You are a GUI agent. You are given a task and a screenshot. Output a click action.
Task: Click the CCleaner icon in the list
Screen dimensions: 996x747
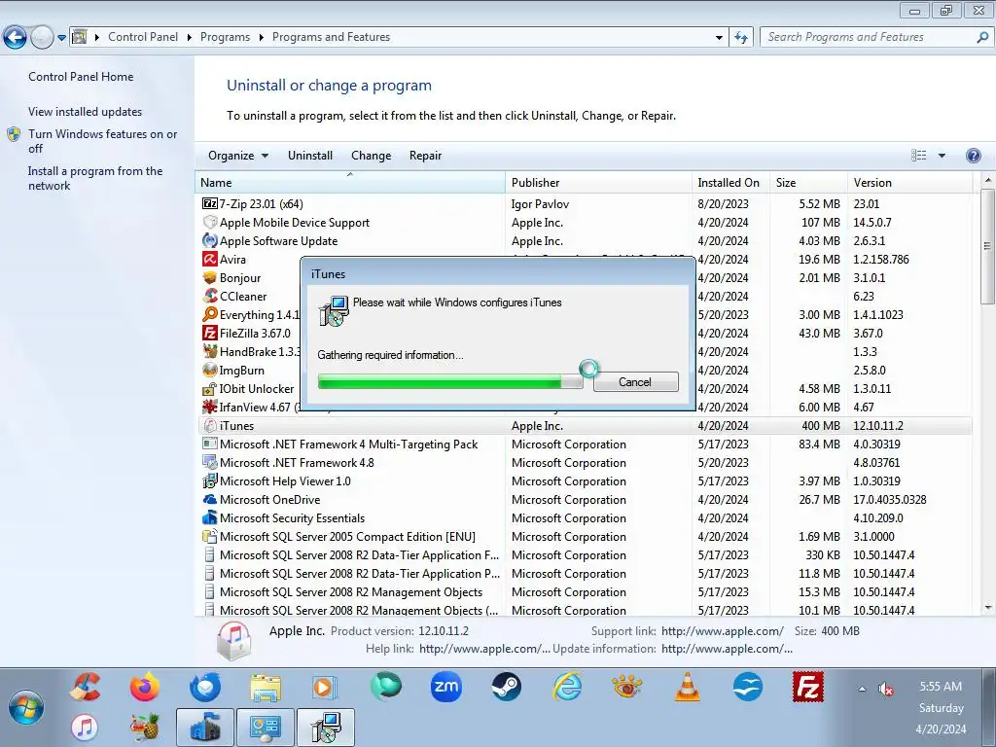point(210,296)
